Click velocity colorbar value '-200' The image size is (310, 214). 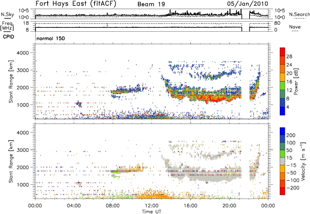[x=293, y=188]
